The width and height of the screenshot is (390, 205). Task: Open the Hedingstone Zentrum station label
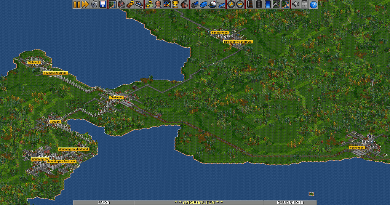point(238,42)
